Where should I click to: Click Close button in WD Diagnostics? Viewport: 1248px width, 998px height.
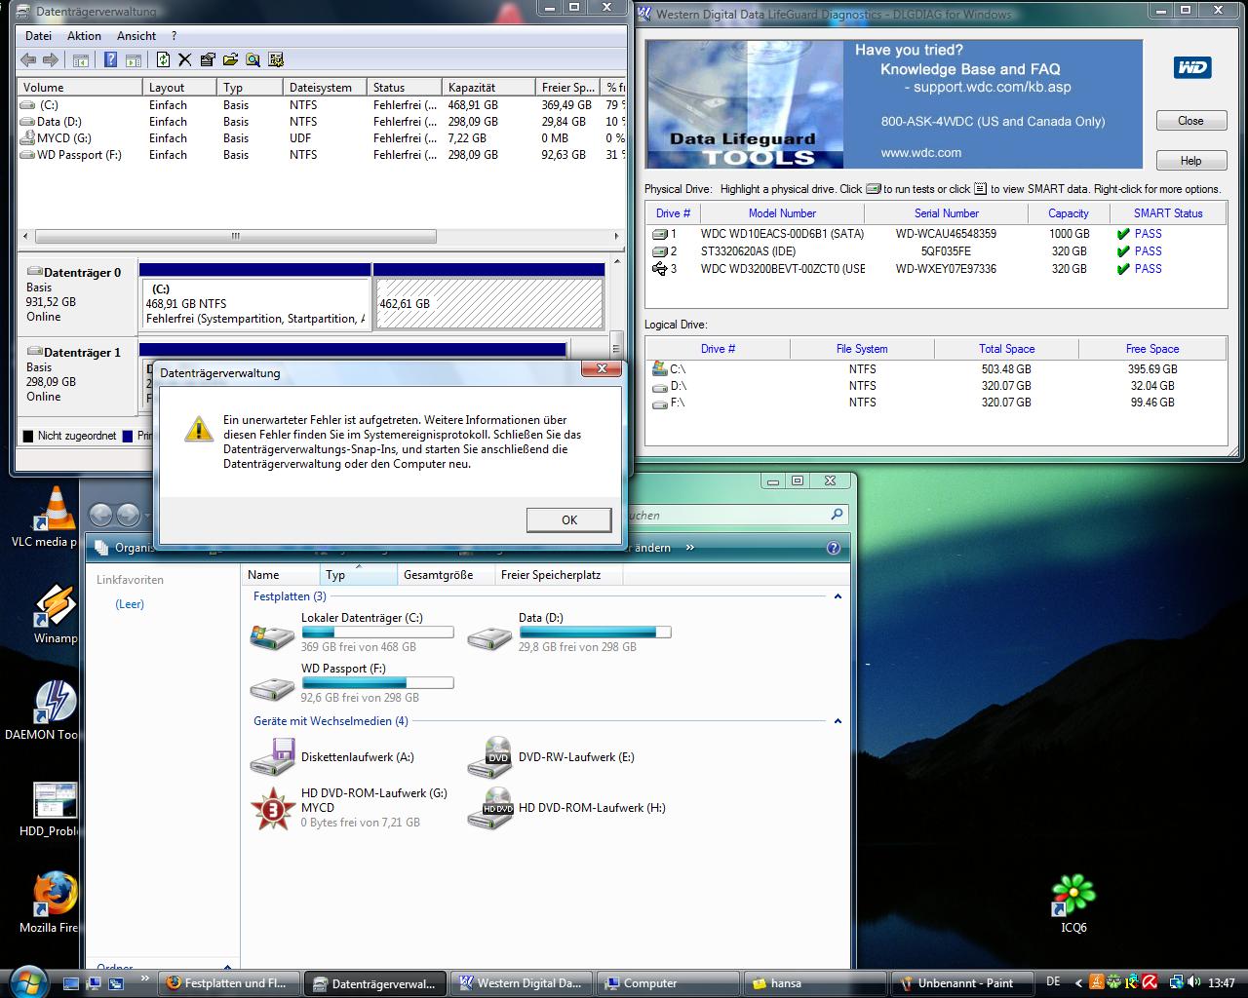tap(1190, 121)
